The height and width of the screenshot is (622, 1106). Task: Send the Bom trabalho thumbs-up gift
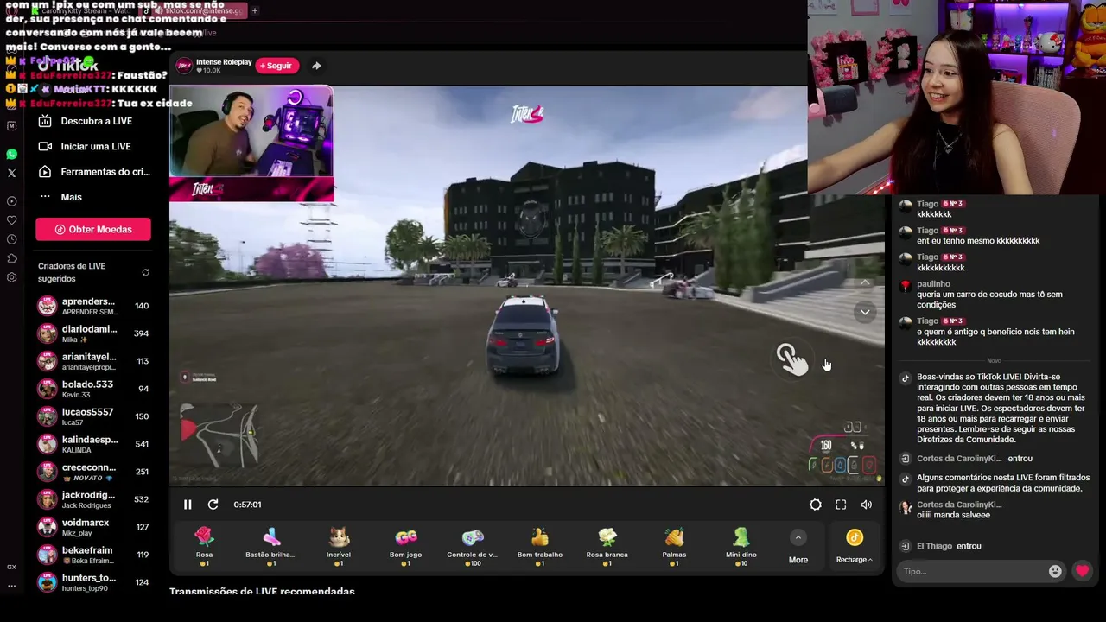coord(540,547)
